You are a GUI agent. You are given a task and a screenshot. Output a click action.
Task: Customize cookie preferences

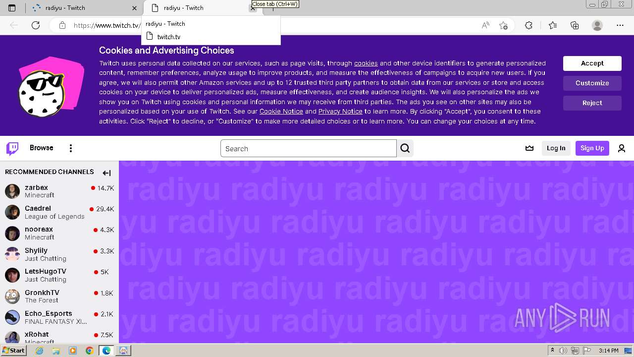592,83
